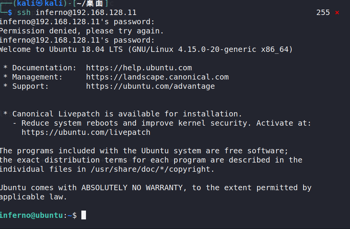The image size is (350, 229).
Task: Click the 255 exit code number
Action: coord(323,13)
